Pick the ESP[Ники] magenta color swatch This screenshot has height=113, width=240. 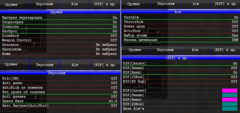(230, 100)
